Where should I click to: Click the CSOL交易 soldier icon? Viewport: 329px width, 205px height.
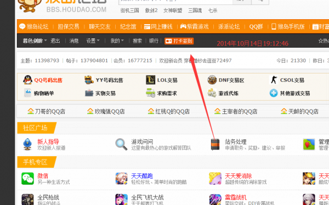(x=274, y=80)
